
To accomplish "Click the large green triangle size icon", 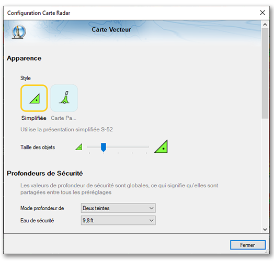I will tap(161, 146).
